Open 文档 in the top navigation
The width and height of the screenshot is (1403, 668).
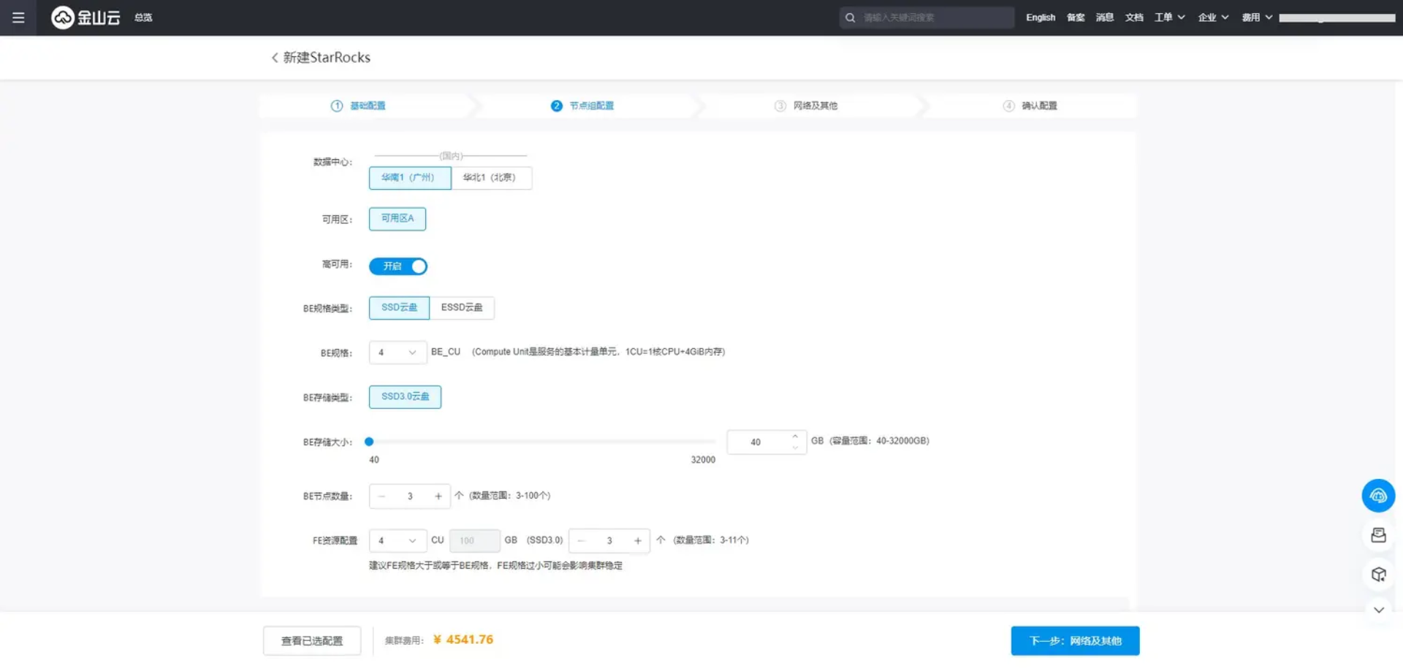coord(1133,18)
